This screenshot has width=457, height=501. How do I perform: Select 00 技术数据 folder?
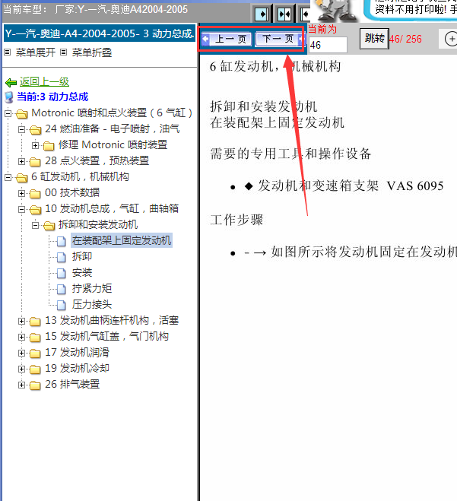click(x=72, y=192)
